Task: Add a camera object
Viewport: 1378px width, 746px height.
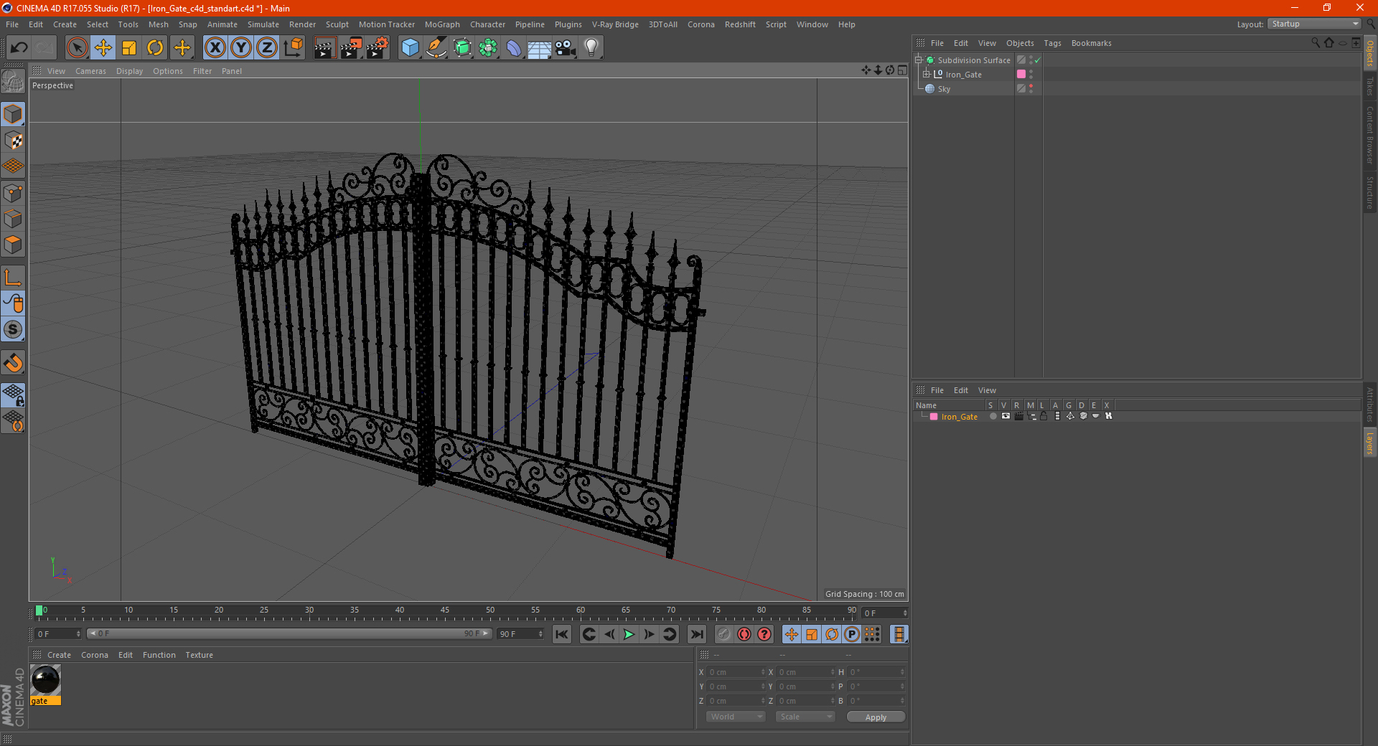Action: 566,48
